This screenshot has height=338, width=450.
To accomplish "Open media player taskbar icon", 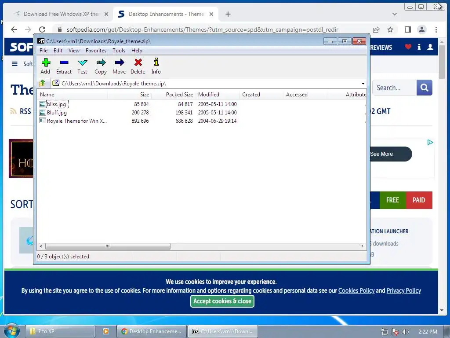I will pos(105,331).
